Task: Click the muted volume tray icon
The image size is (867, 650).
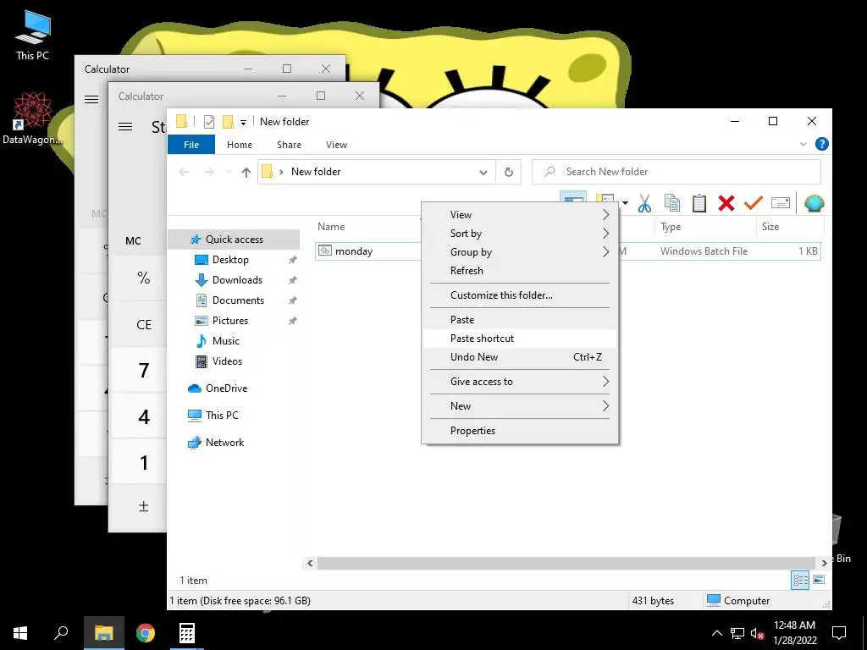Action: (757, 633)
